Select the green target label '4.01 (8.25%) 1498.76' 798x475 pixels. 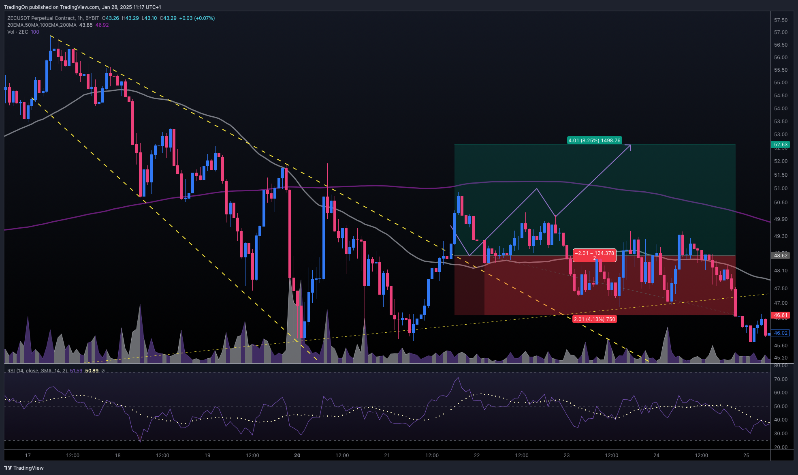pyautogui.click(x=594, y=141)
